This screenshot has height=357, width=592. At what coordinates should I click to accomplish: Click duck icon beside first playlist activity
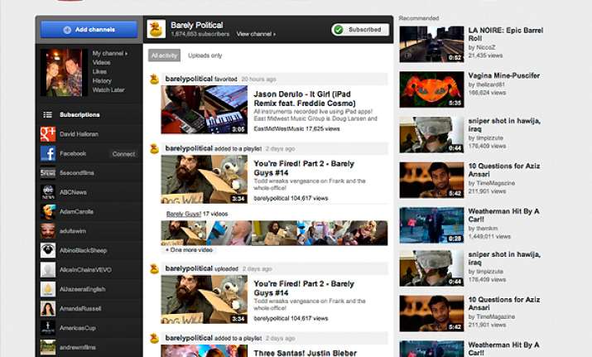(x=154, y=148)
